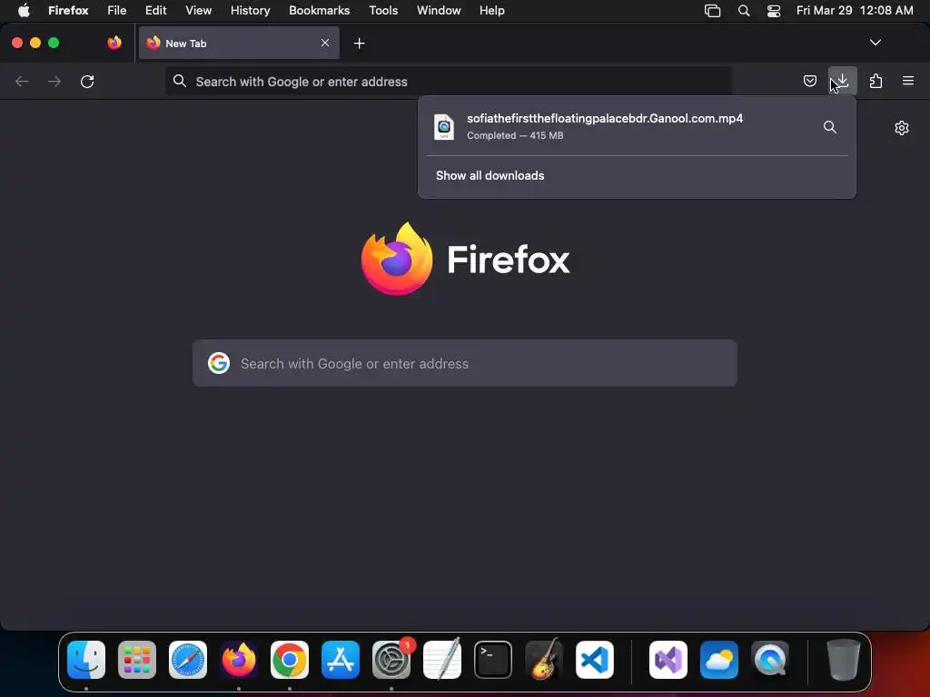Close the New Tab tab
The height and width of the screenshot is (697, 930).
325,43
